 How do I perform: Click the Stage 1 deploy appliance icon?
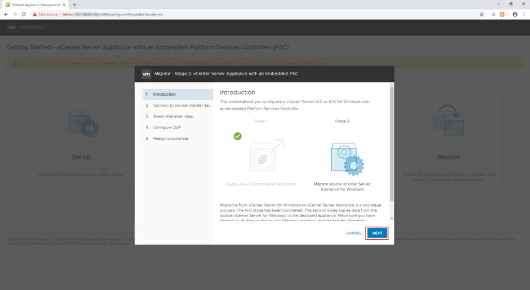tap(267, 155)
